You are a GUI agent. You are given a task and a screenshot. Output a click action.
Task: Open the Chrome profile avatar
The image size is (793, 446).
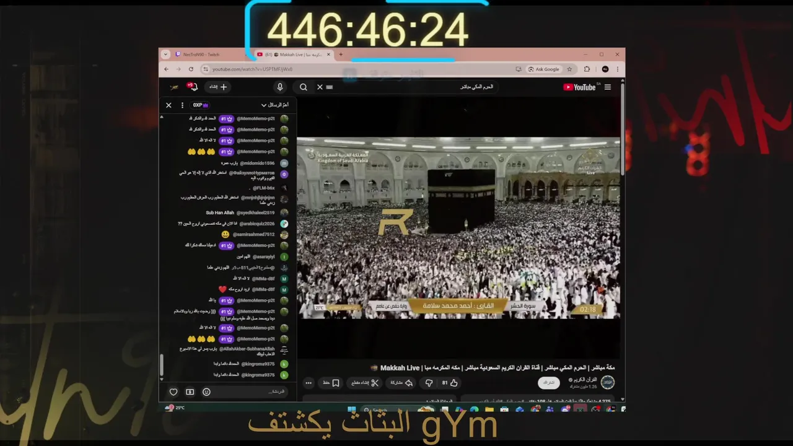[605, 69]
